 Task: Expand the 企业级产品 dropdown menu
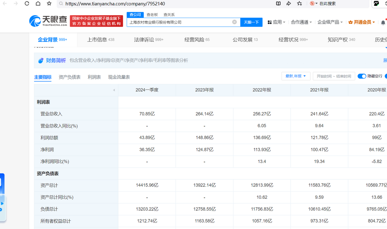point(330,22)
